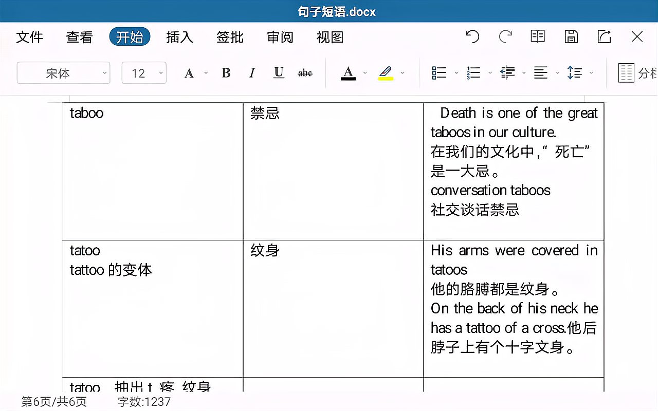Open the 插入 tab
Viewport: 658px width, 411px height.
pos(179,37)
